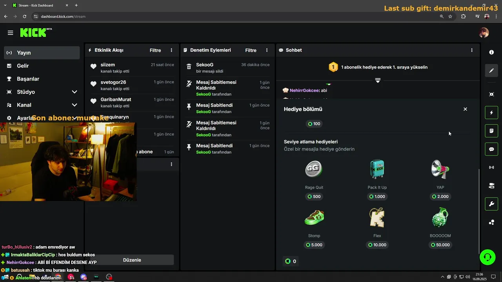Click the 5.000 price under Stomp

click(314, 245)
